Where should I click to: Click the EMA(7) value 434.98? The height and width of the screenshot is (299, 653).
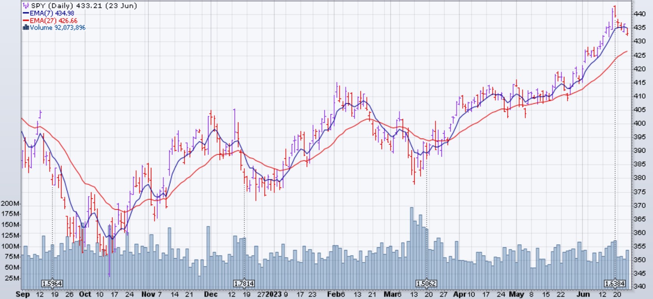(x=65, y=13)
